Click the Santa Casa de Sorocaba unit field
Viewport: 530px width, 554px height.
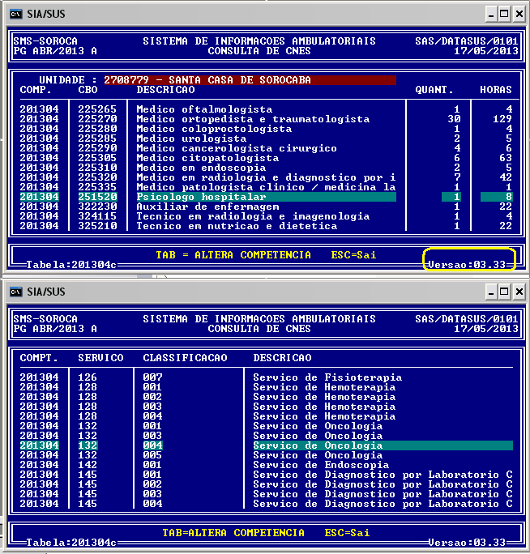(x=250, y=80)
